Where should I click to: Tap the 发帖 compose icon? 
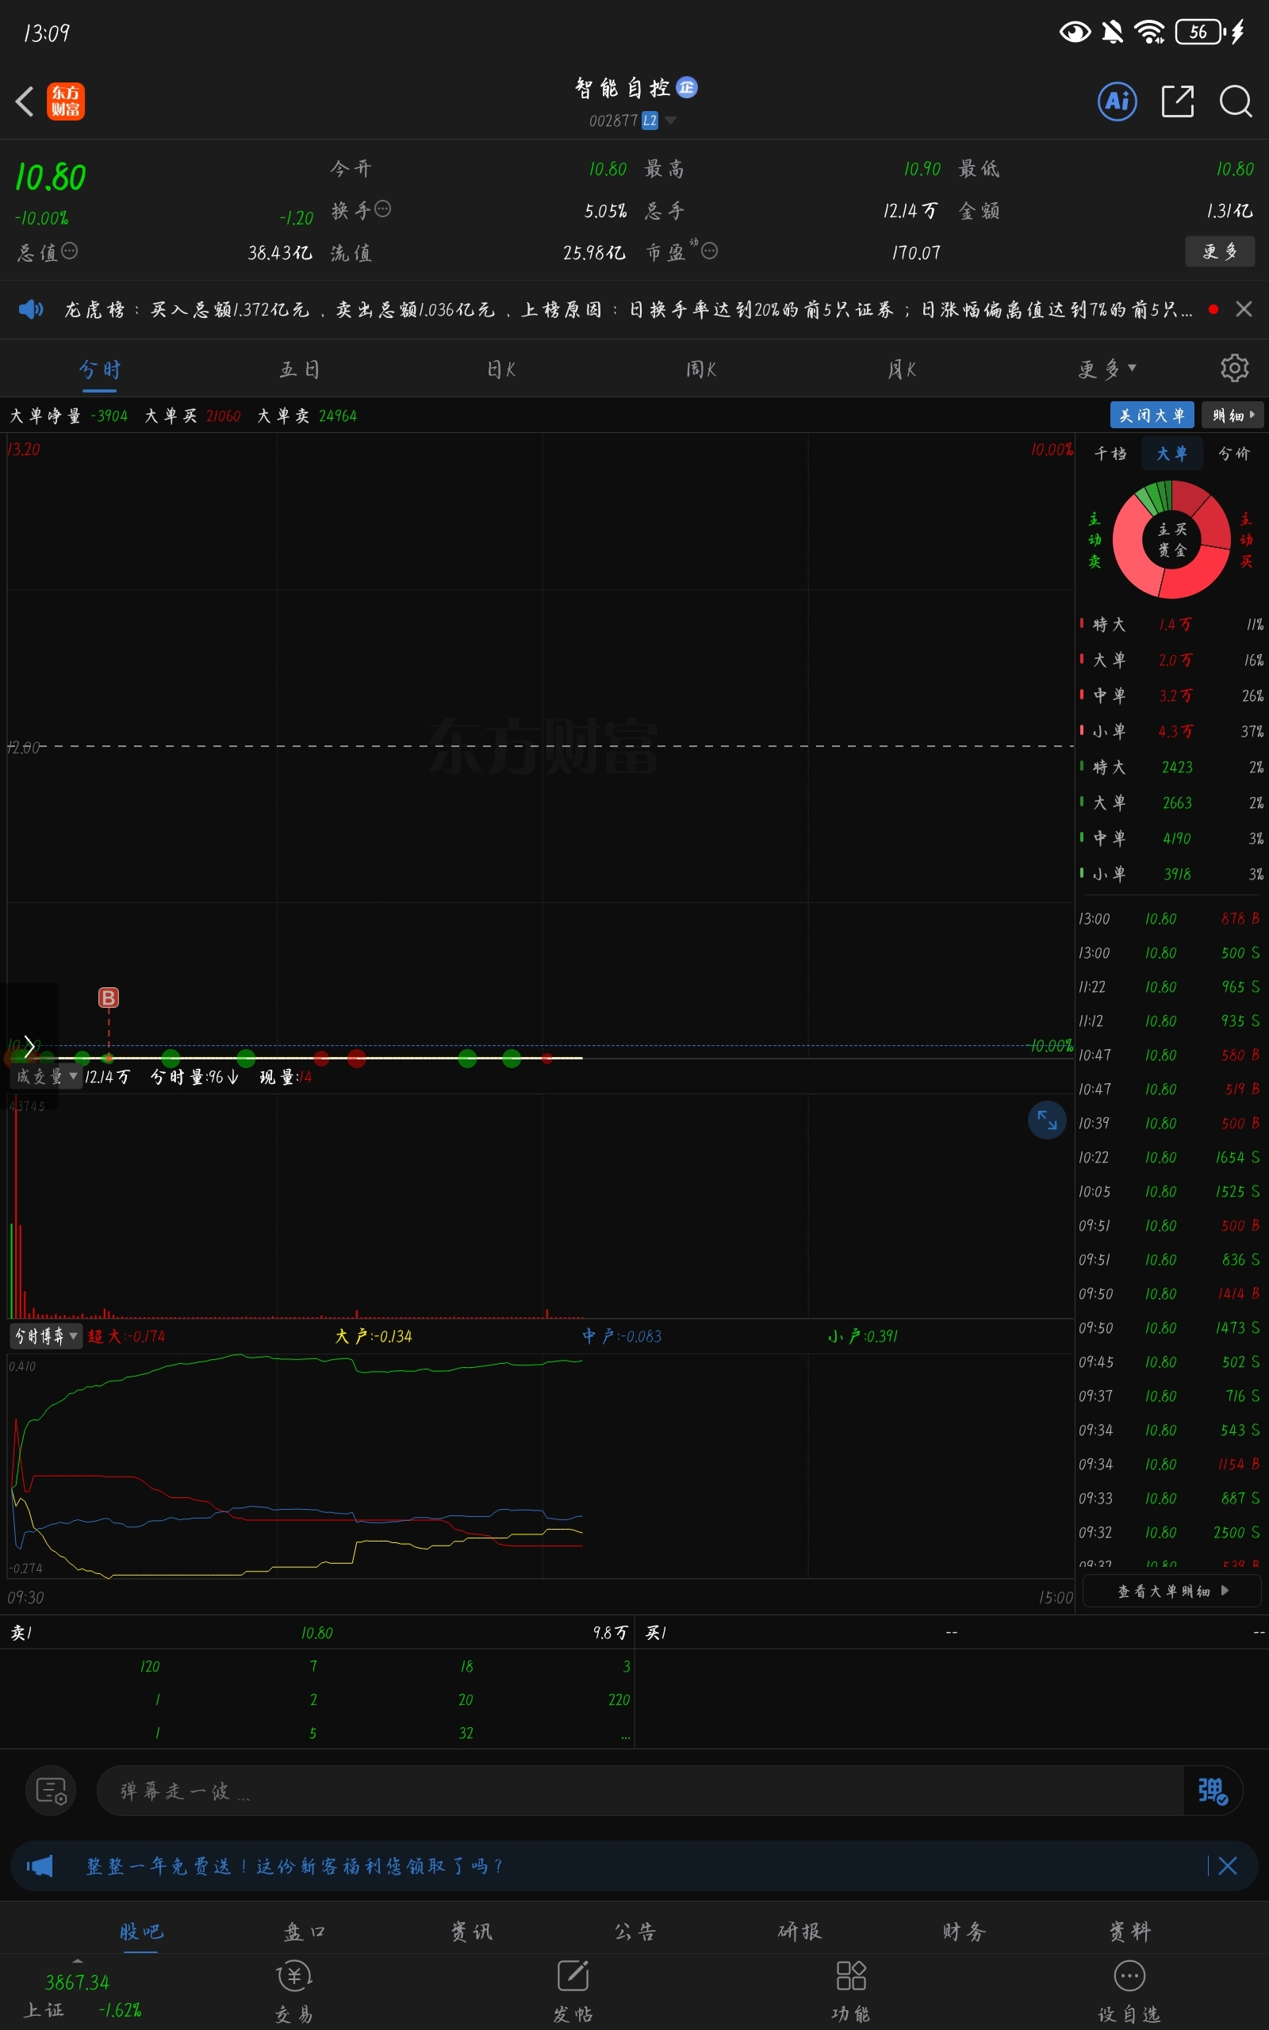[x=573, y=1975]
